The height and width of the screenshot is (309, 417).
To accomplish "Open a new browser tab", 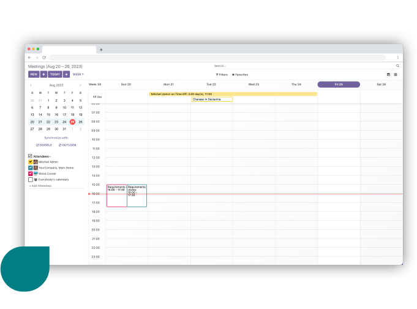I will tap(101, 49).
